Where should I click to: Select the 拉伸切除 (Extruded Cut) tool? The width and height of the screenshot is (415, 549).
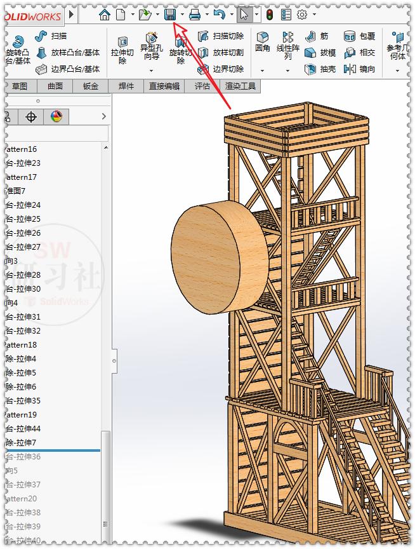[122, 48]
